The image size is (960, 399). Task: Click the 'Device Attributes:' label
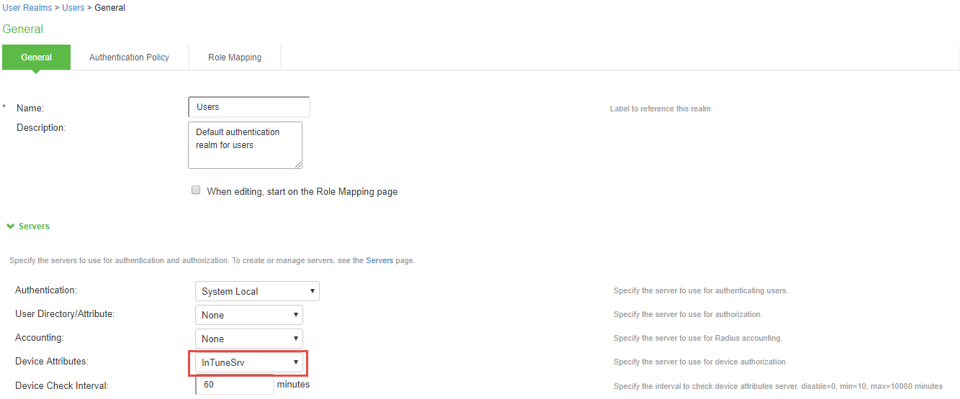coord(52,362)
